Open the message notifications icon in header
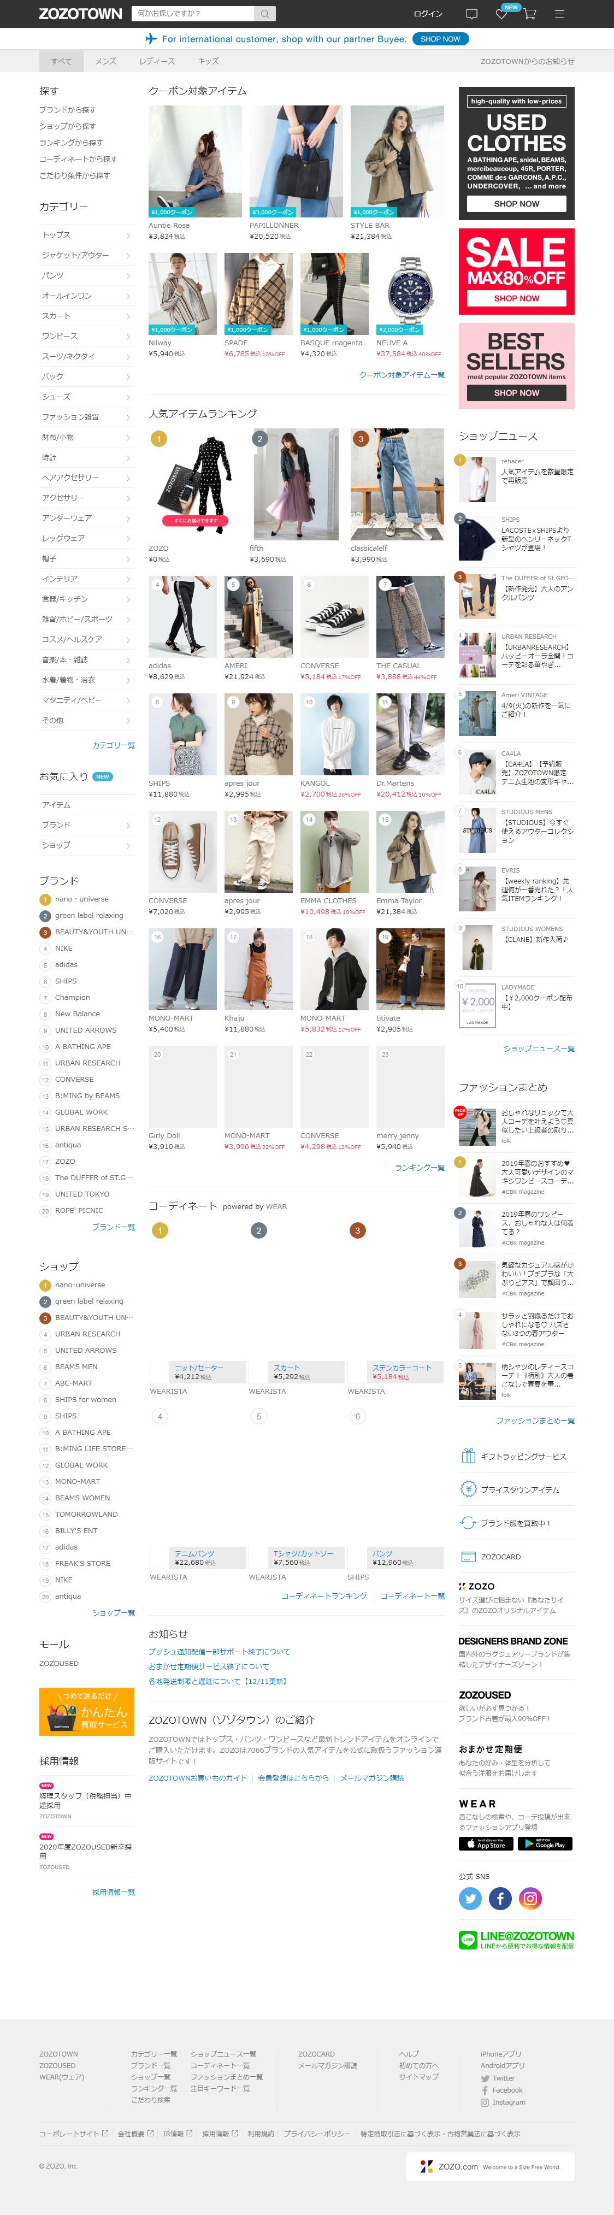Viewport: 614px width, 2215px height. click(471, 14)
